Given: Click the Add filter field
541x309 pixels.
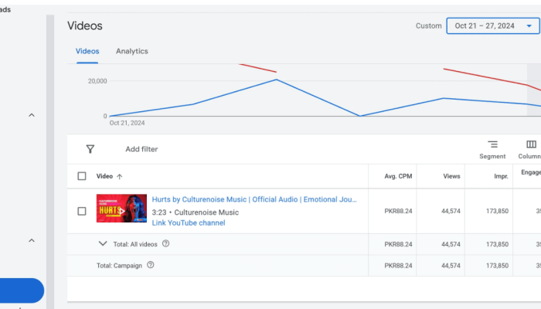Looking at the screenshot, I should click(x=141, y=149).
